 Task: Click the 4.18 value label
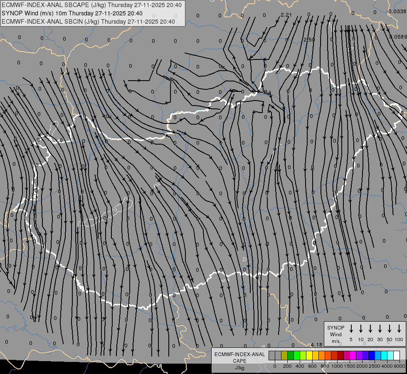316,344
